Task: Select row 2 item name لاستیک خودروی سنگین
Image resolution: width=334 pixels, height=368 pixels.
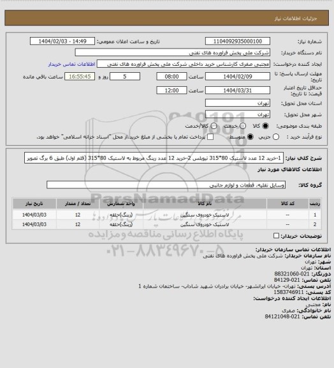Action: [205, 224]
